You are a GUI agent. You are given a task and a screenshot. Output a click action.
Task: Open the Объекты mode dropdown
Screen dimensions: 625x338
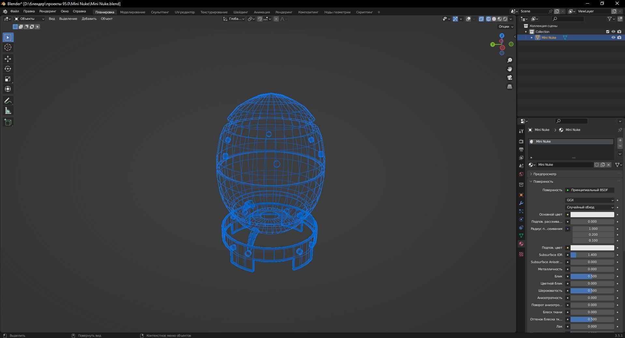(x=29, y=19)
